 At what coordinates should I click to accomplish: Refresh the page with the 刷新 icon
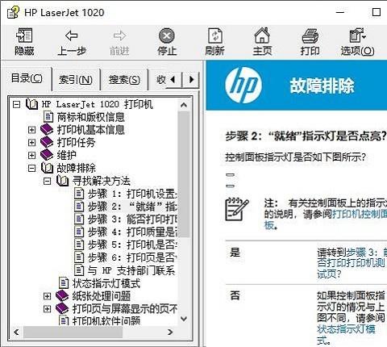(x=215, y=36)
